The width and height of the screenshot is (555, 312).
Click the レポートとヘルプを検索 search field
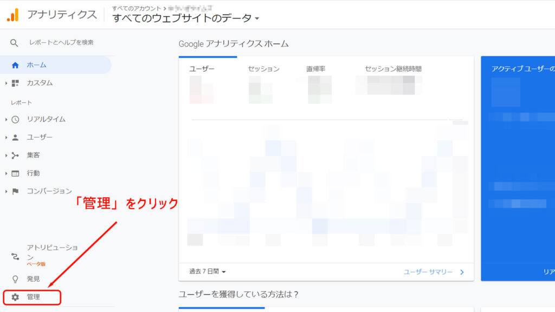point(61,42)
